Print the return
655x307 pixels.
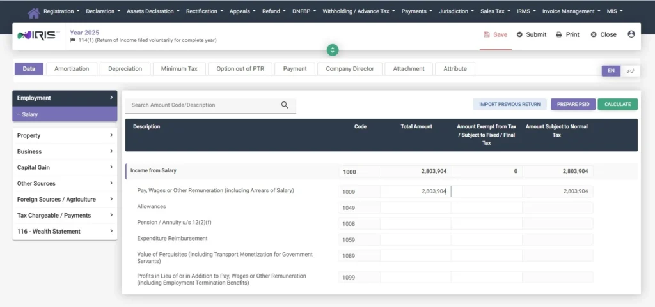[568, 35]
